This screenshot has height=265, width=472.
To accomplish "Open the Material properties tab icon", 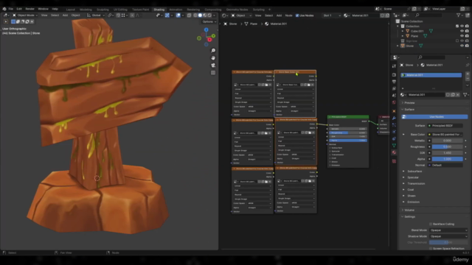I will [x=394, y=152].
